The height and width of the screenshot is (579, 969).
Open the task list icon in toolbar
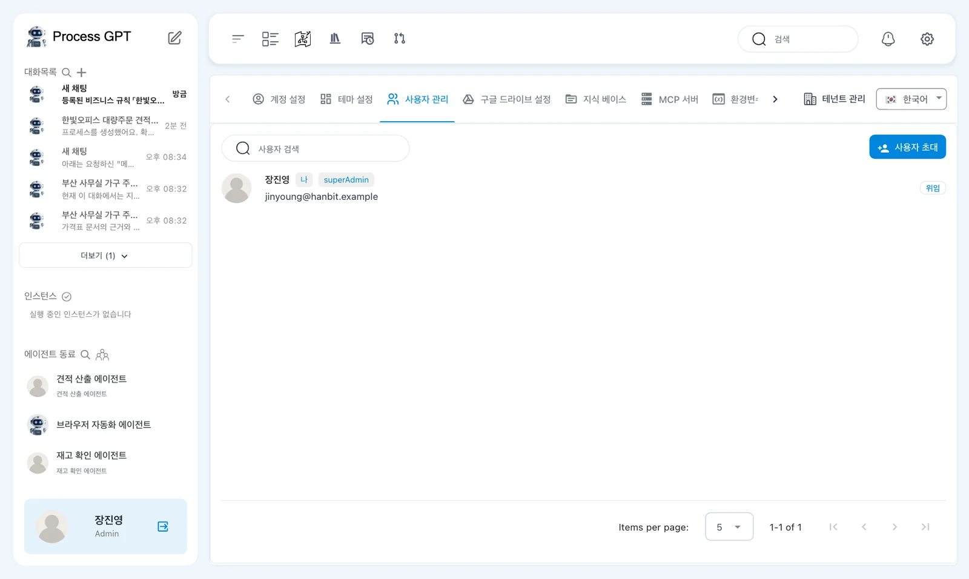point(270,39)
